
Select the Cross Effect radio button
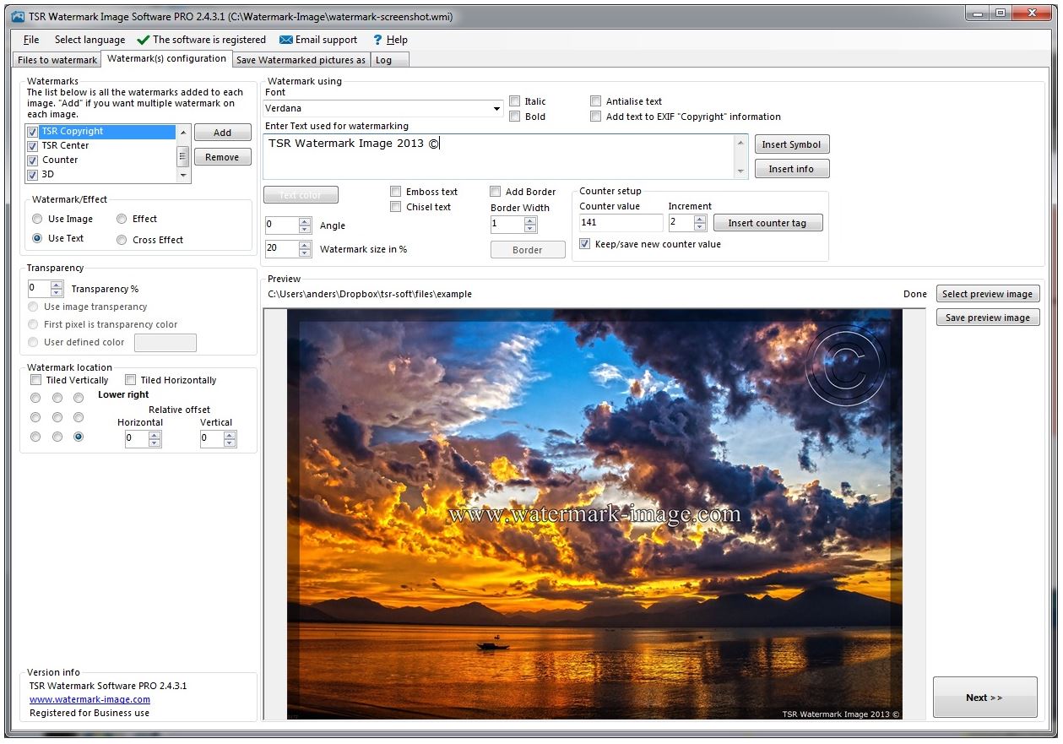coord(122,240)
